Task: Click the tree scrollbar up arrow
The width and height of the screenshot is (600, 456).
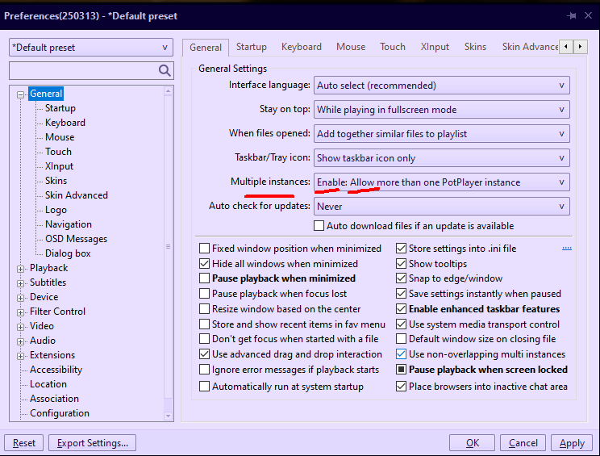Action: (x=168, y=91)
